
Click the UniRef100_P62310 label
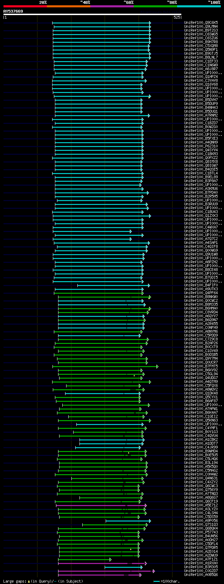pyautogui.click(x=201, y=146)
